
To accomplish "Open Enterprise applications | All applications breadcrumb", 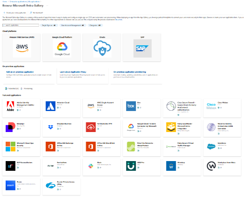I will [24, 2].
